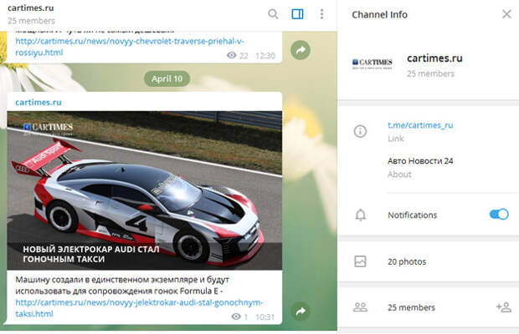
Task: Forward the Chevrolet Traverse post
Action: (301, 50)
